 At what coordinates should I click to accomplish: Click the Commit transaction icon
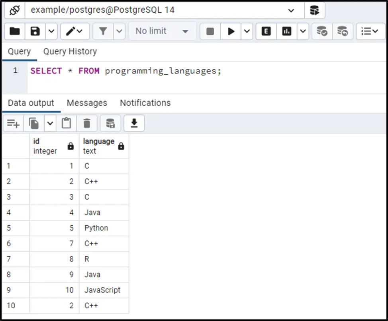(321, 31)
